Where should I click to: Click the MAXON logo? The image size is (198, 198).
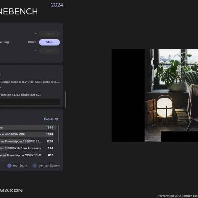pyautogui.click(x=11, y=191)
